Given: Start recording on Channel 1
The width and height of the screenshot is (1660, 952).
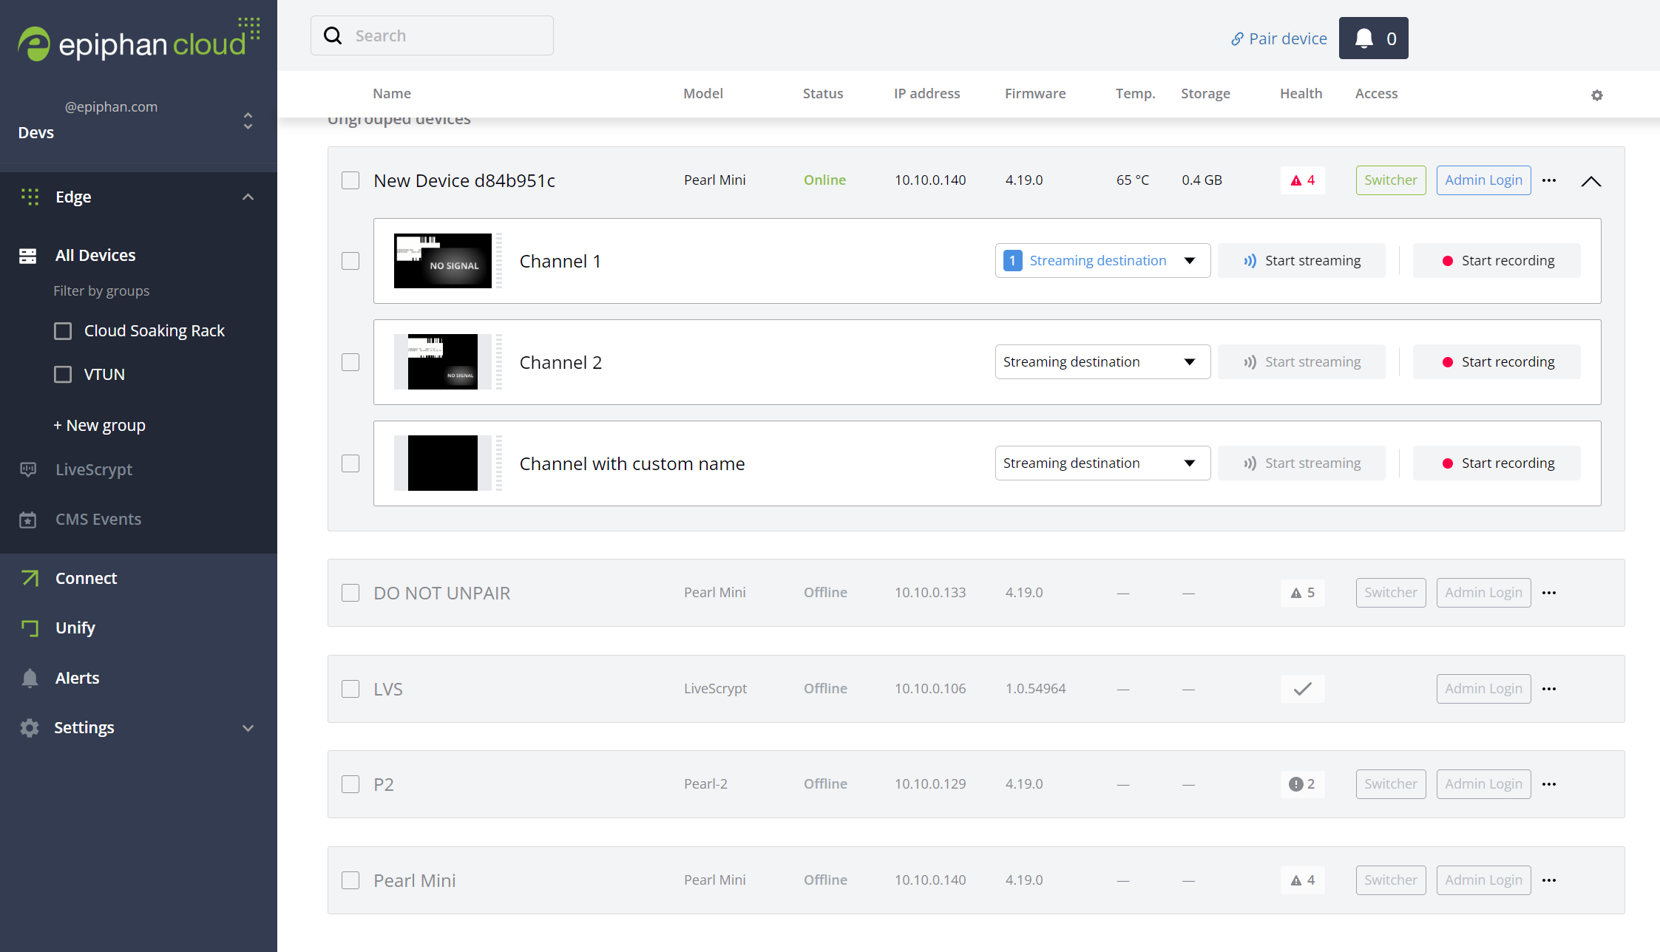Looking at the screenshot, I should tap(1497, 261).
